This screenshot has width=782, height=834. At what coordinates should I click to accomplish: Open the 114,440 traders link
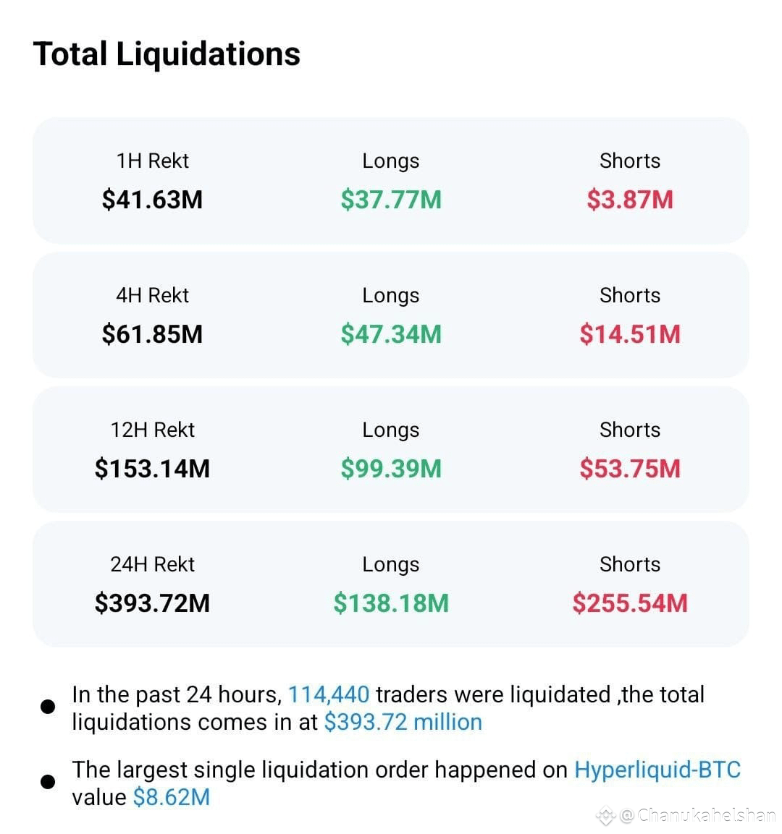tap(329, 694)
